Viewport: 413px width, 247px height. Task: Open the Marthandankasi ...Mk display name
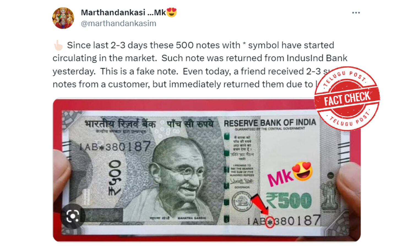pyautogui.click(x=123, y=12)
